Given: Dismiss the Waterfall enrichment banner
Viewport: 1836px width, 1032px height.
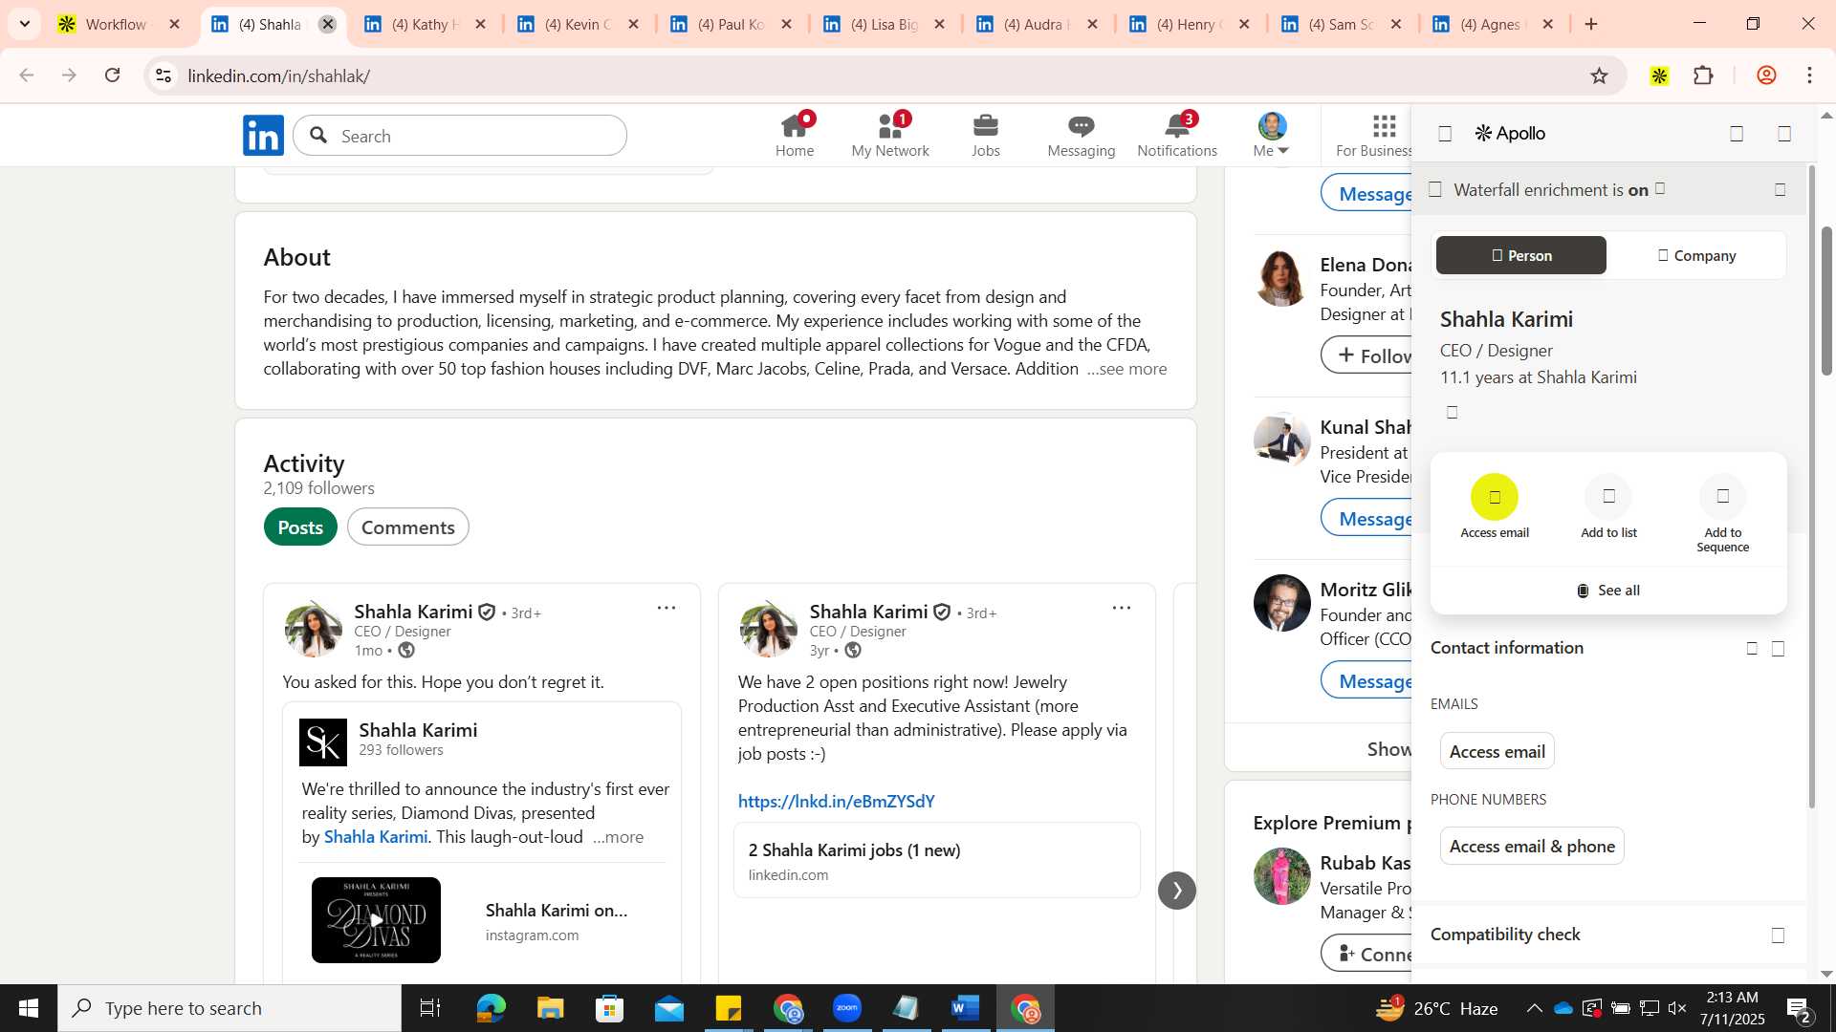Looking at the screenshot, I should click(x=1780, y=190).
